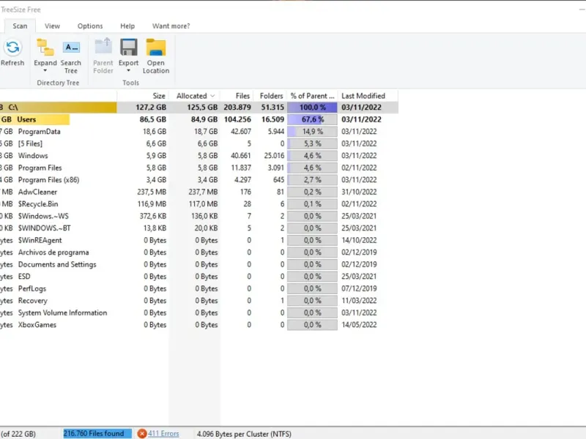Open the Help tab
The image size is (586, 439).
coord(127,26)
